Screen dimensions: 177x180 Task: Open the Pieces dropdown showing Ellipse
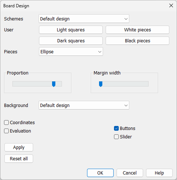71,51
